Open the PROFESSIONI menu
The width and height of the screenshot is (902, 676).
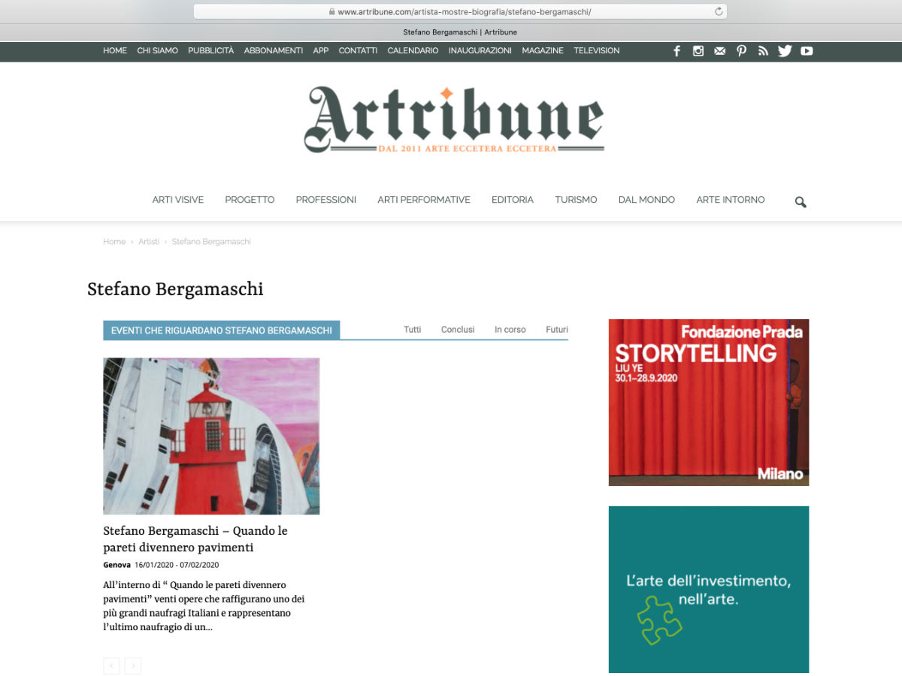326,200
